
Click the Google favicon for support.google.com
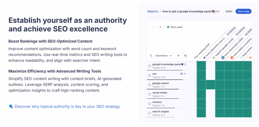tap(214, 58)
